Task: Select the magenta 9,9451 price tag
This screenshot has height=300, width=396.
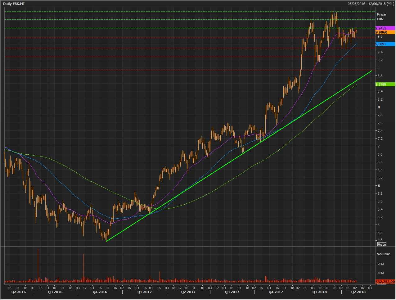Action: pos(385,28)
